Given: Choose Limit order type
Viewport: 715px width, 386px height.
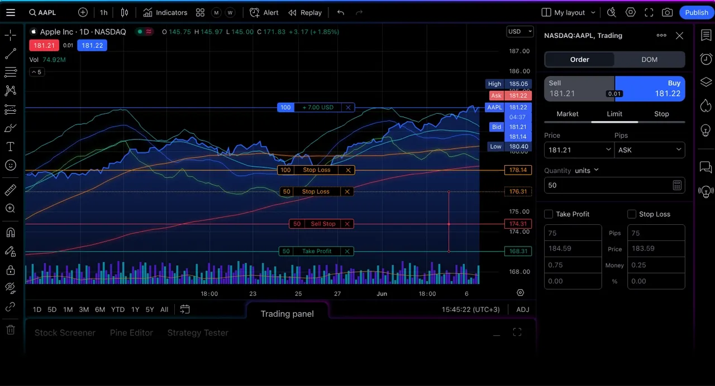Looking at the screenshot, I should (x=614, y=114).
